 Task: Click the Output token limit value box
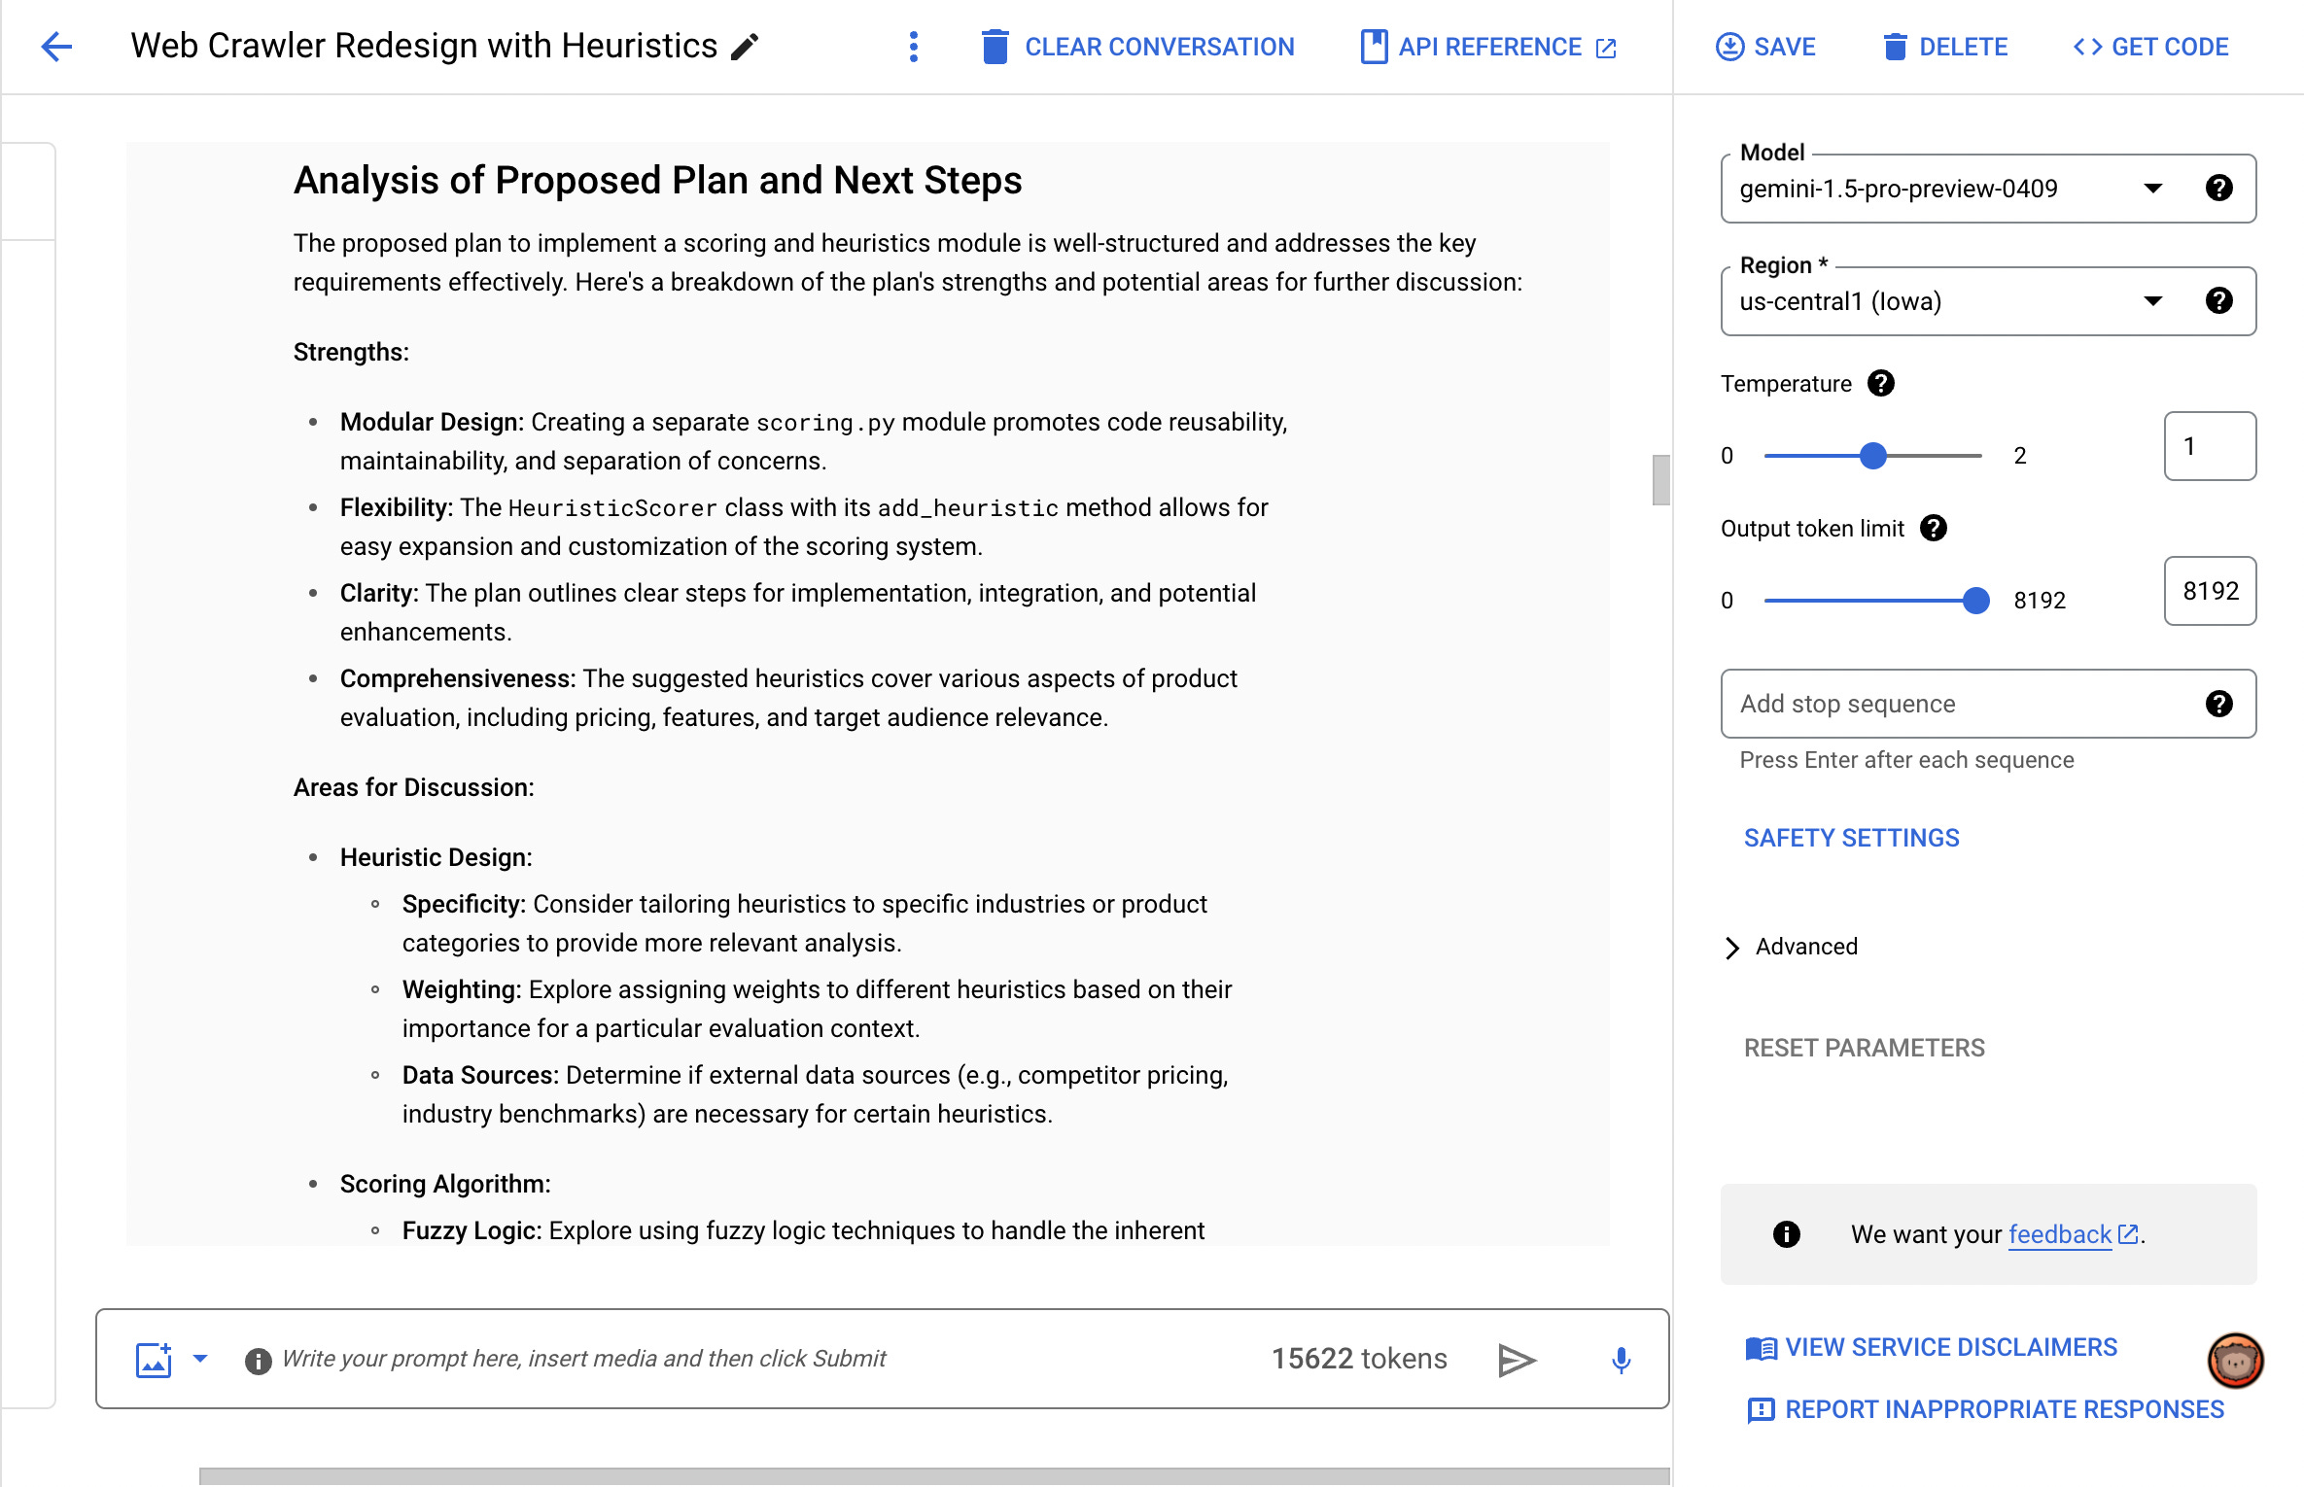[2210, 591]
